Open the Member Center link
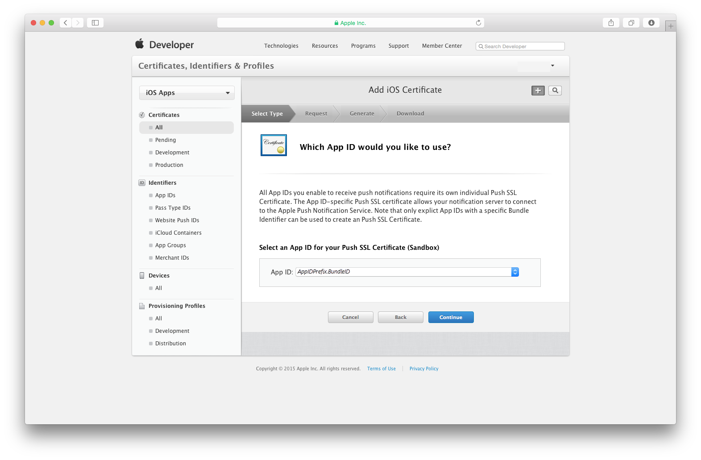 (442, 46)
